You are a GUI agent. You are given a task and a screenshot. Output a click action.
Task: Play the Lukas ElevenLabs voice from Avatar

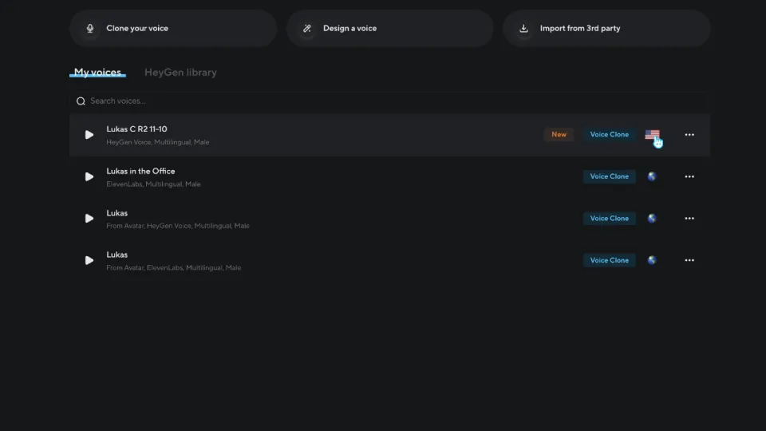[x=89, y=260]
